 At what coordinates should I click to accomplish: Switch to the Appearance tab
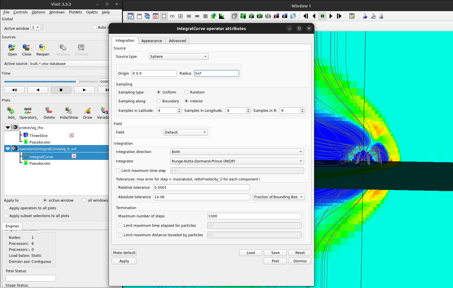(x=151, y=41)
